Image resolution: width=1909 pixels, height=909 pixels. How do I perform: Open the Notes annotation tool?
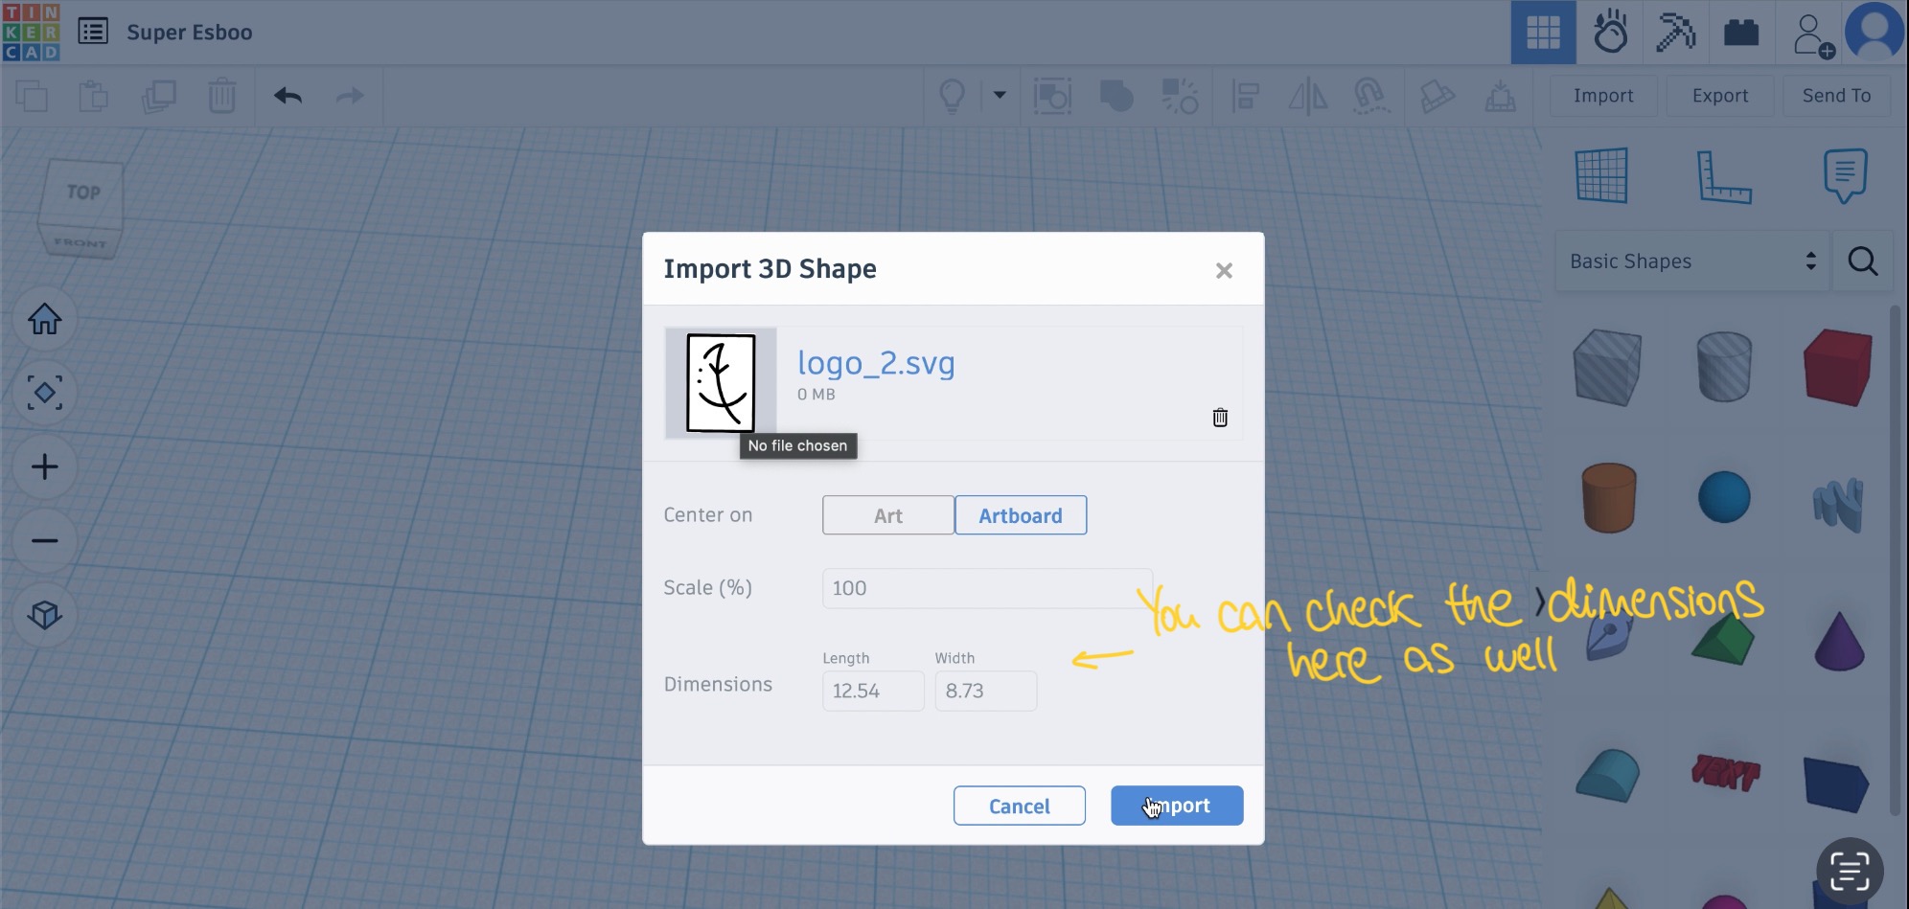(x=1845, y=174)
